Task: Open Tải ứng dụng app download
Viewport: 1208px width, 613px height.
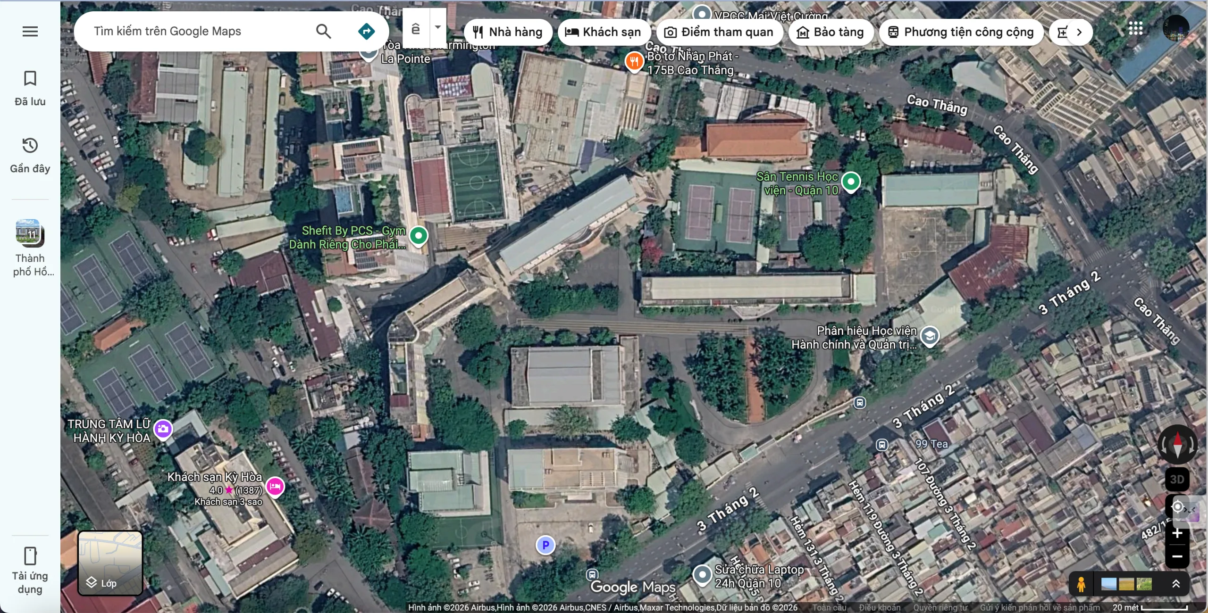Action: click(30, 570)
